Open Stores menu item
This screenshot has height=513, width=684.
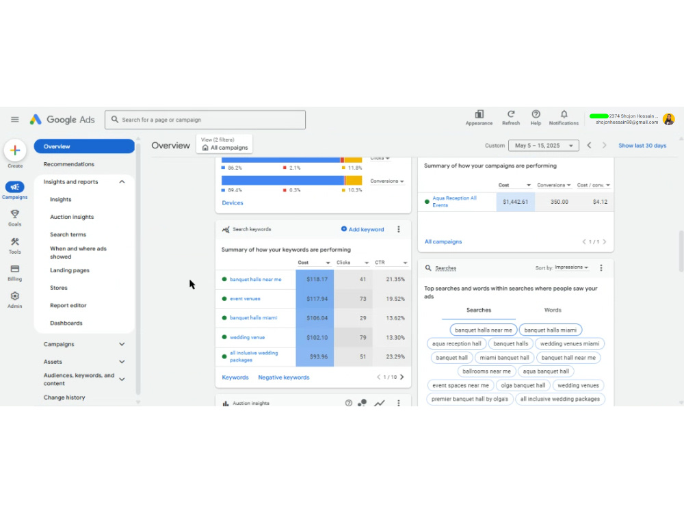[x=58, y=288]
